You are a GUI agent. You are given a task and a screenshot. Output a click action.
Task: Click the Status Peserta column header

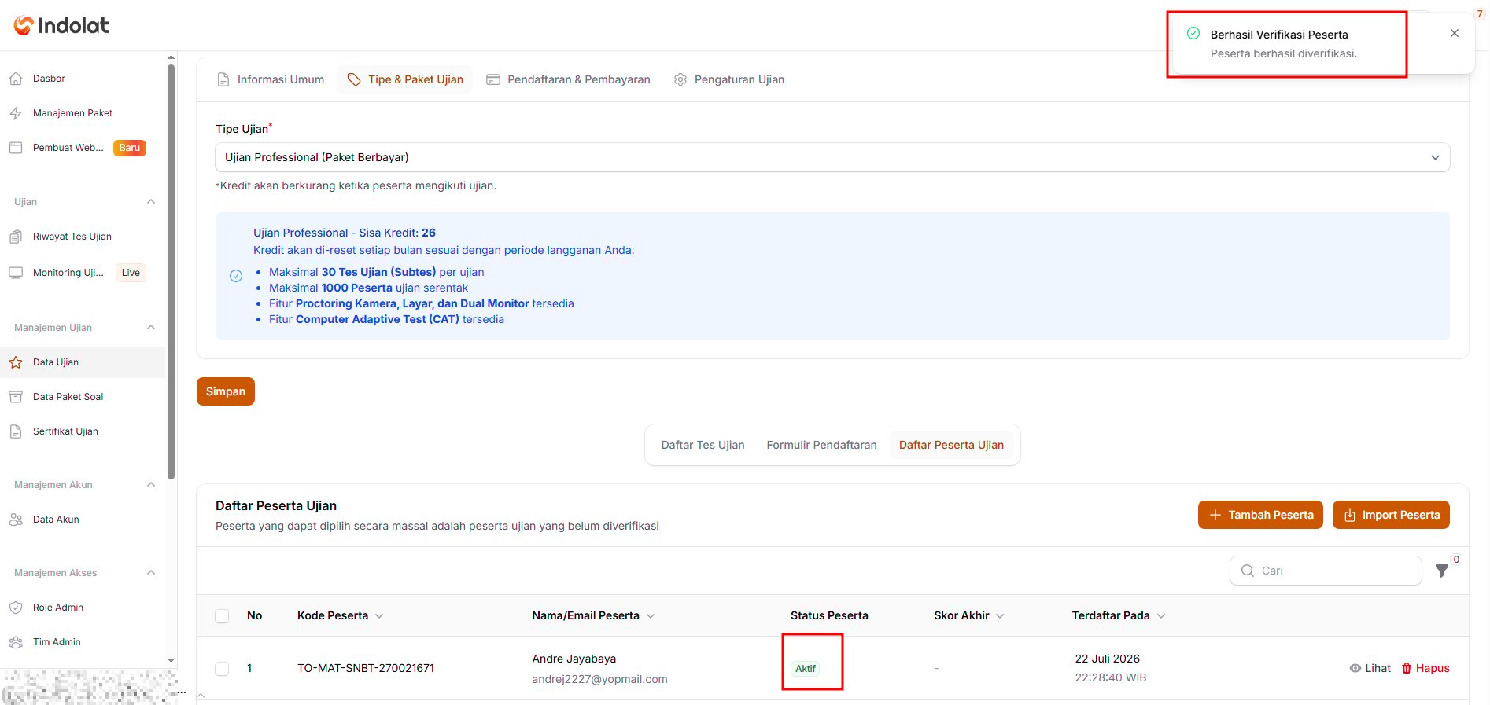click(829, 615)
